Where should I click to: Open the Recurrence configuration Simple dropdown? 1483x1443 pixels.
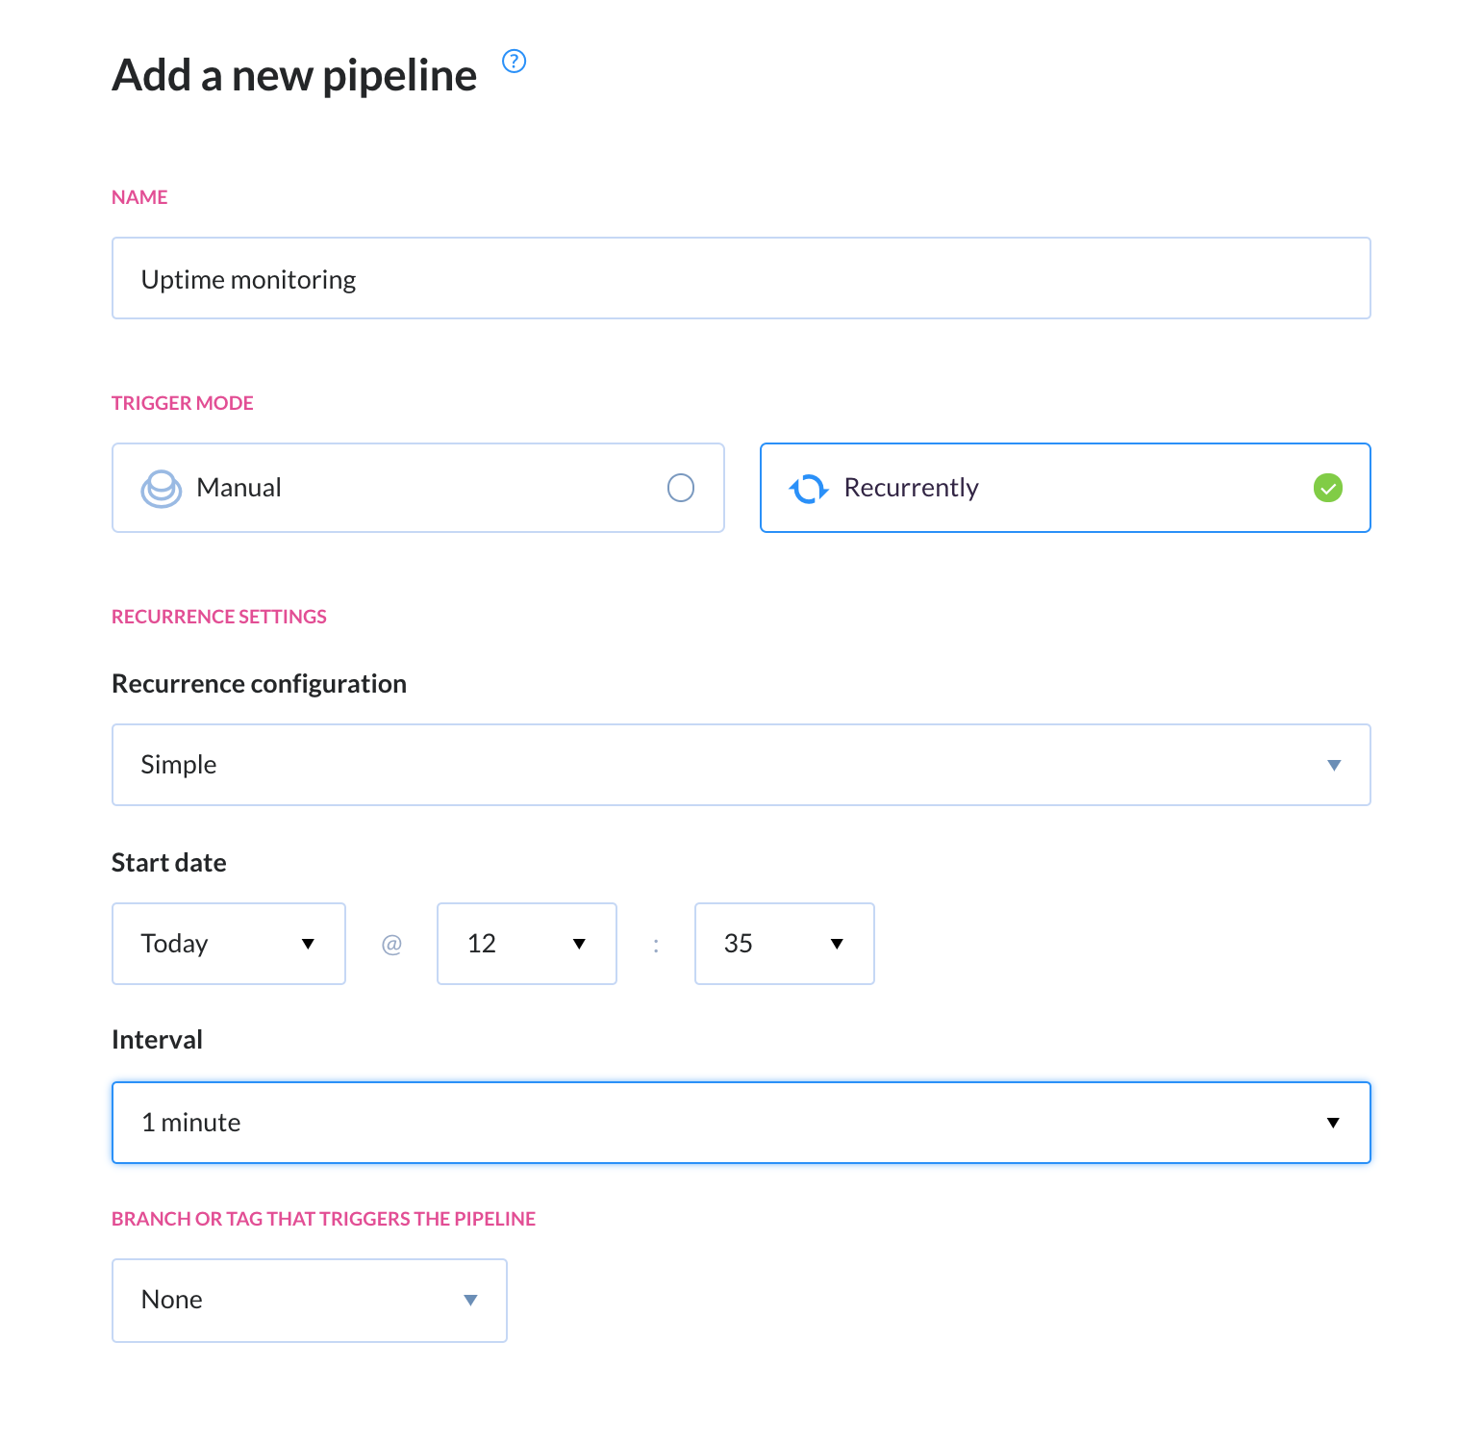click(741, 765)
